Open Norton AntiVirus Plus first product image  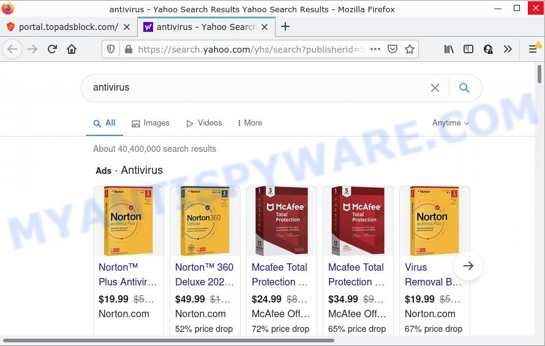pyautogui.click(x=128, y=221)
